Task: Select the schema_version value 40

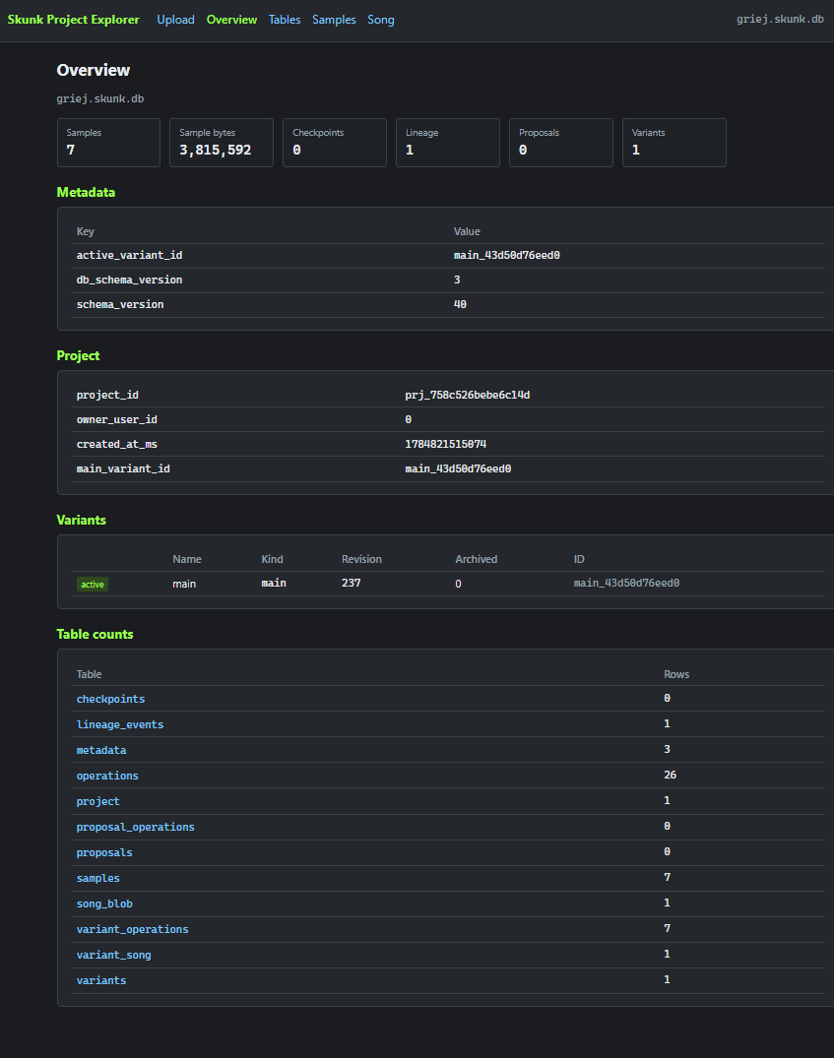Action: click(x=460, y=304)
